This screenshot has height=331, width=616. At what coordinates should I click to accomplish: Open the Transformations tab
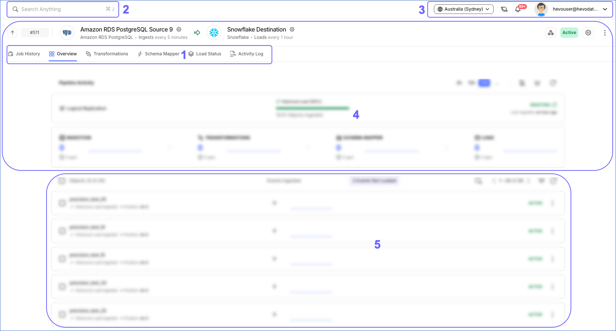click(107, 54)
